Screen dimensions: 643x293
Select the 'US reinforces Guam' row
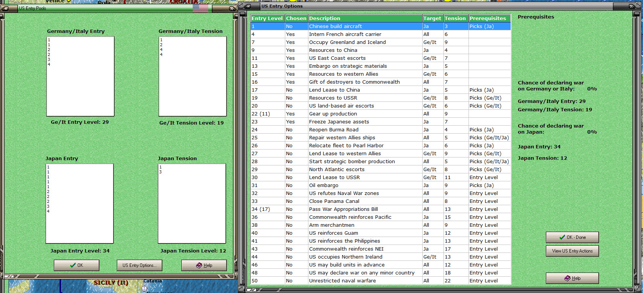pyautogui.click(x=381, y=233)
